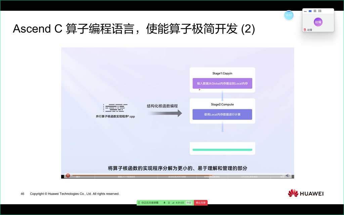Open the menu lines icon in sharing bar
The width and height of the screenshot is (344, 215).
click(x=169, y=203)
